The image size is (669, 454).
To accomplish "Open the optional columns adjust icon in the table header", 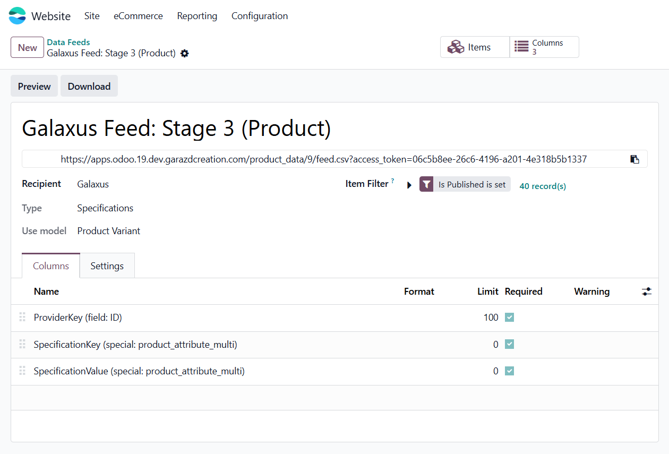I will point(646,292).
